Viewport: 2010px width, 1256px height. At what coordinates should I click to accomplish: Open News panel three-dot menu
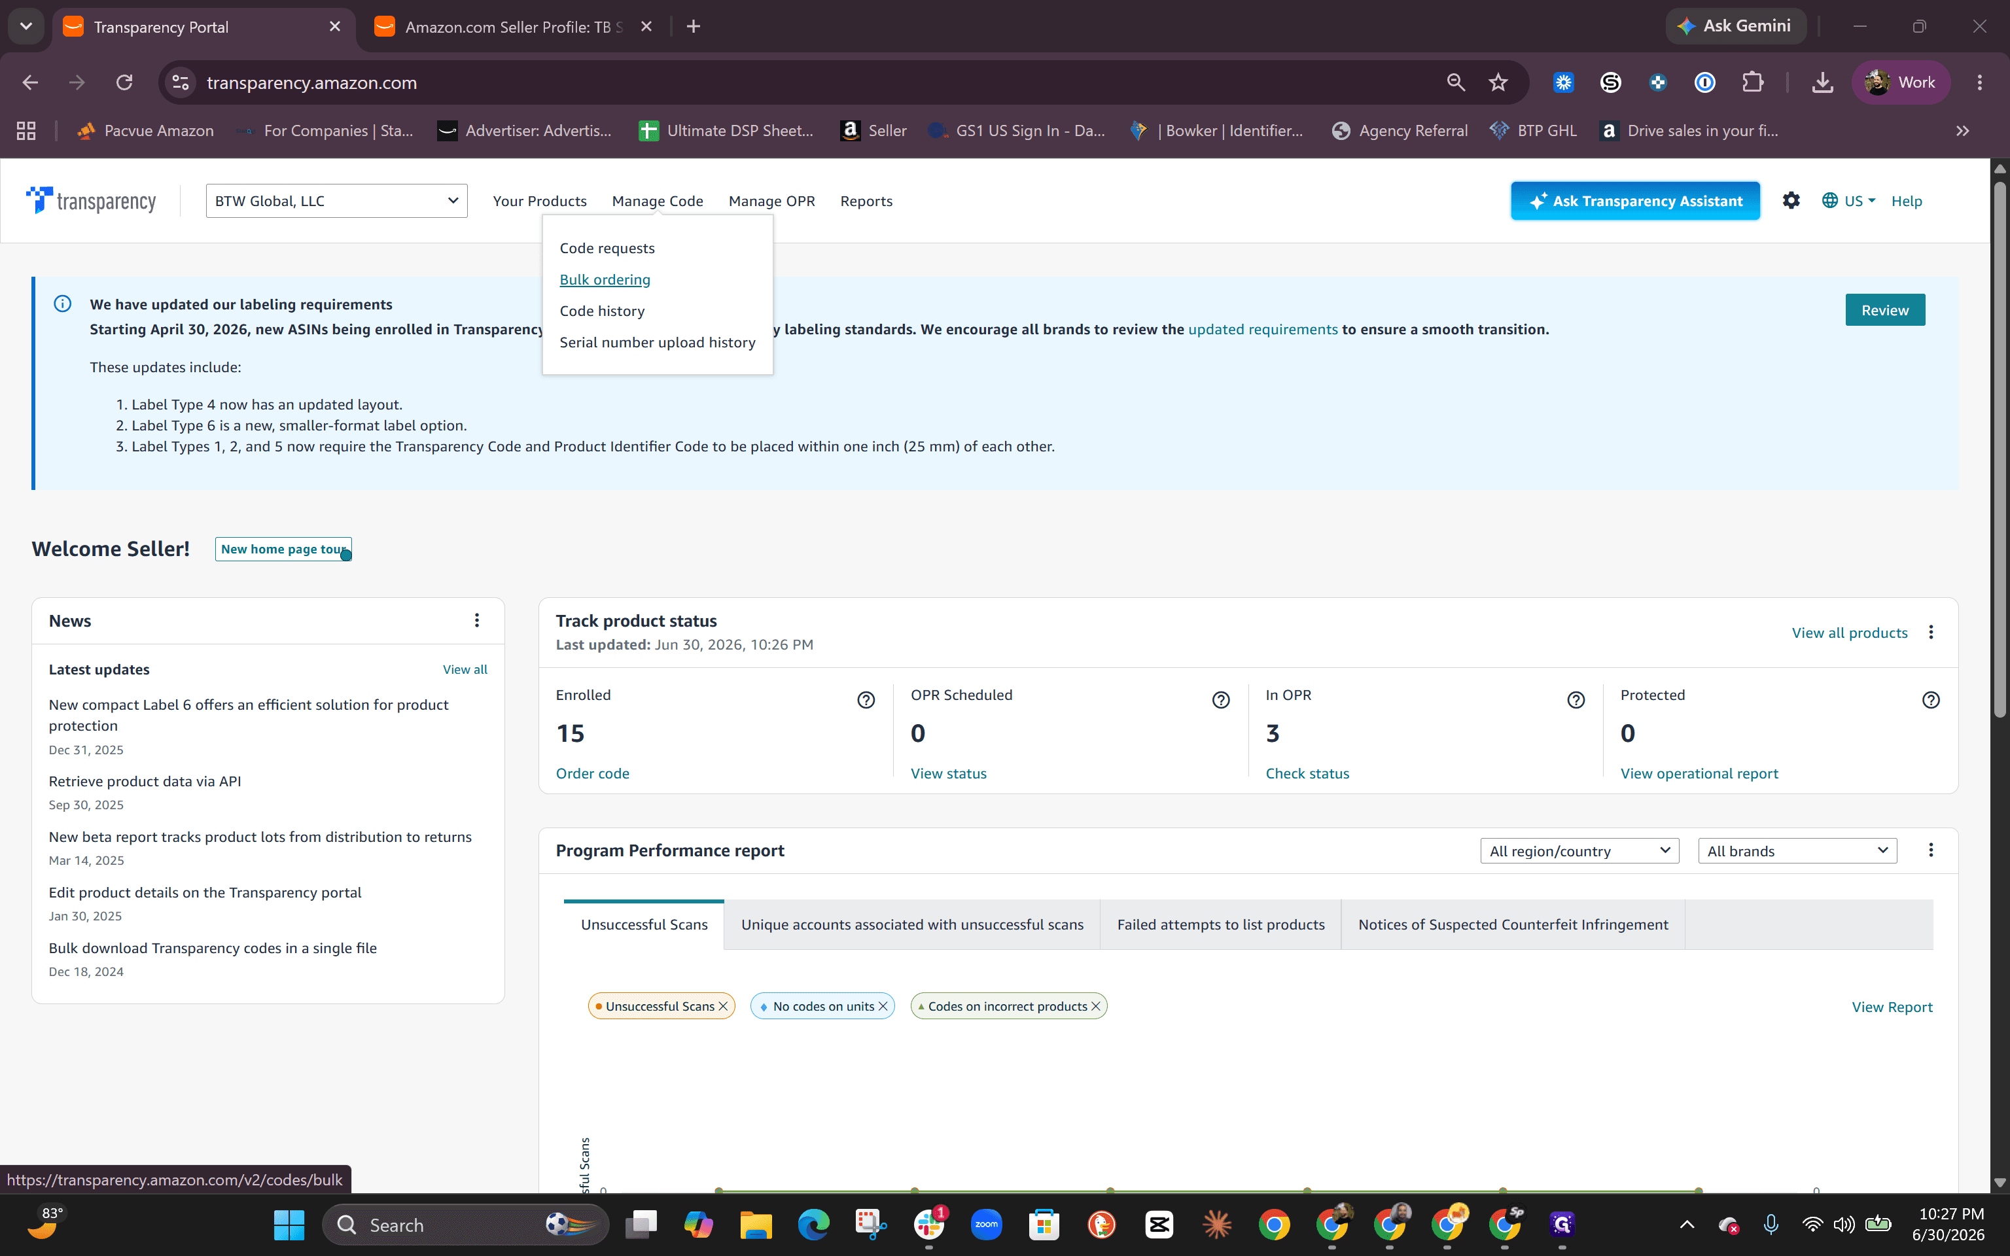point(477,621)
